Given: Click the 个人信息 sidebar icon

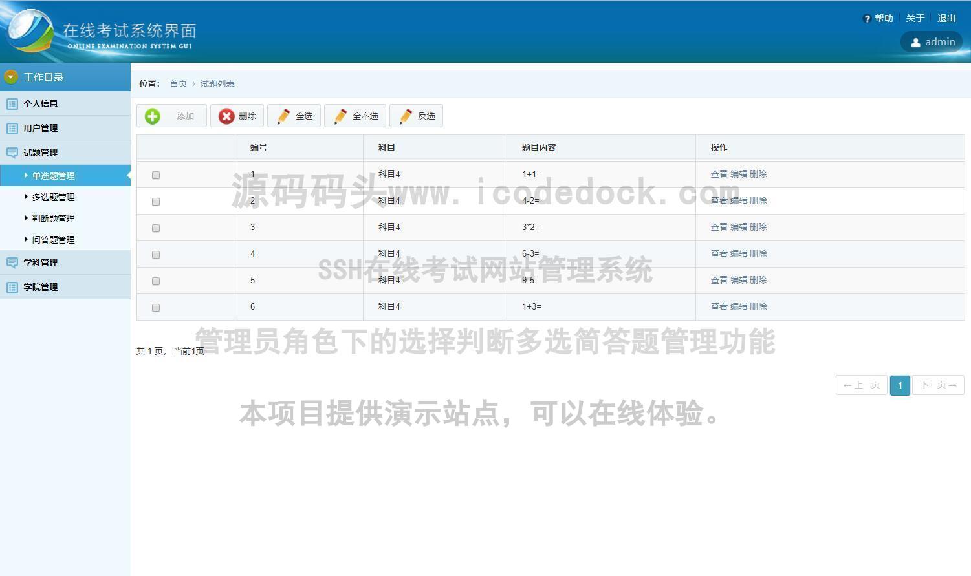Looking at the screenshot, I should pyautogui.click(x=12, y=103).
